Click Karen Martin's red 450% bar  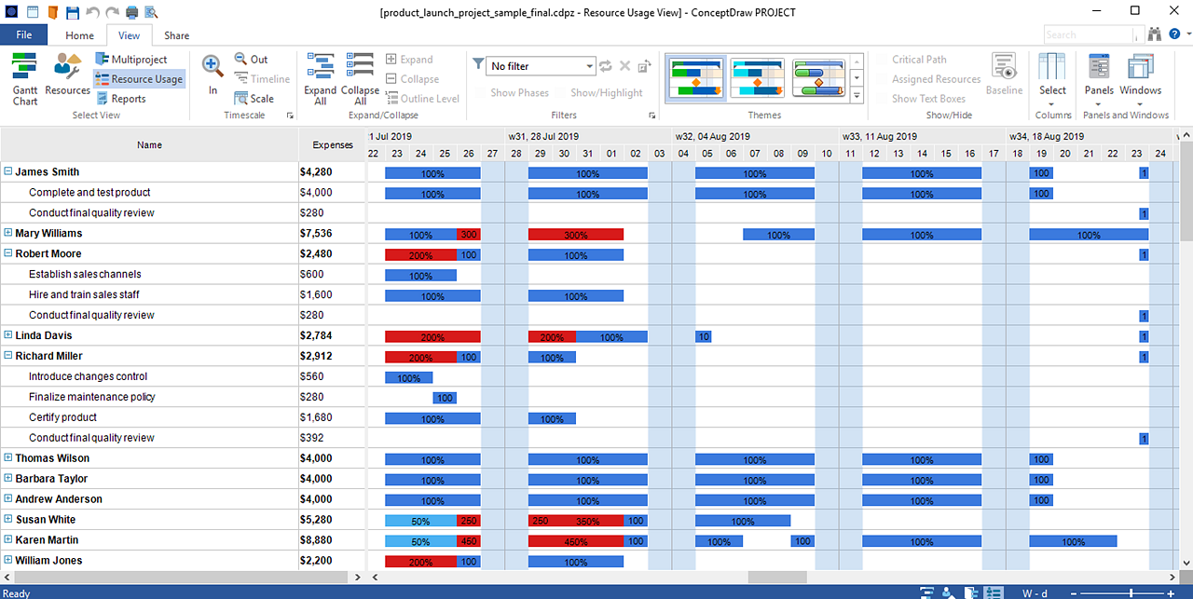tap(575, 541)
